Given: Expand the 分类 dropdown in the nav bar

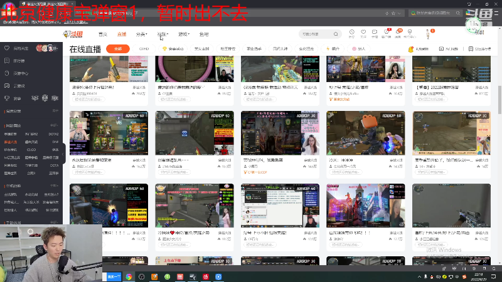Looking at the screenshot, I should point(141,34).
